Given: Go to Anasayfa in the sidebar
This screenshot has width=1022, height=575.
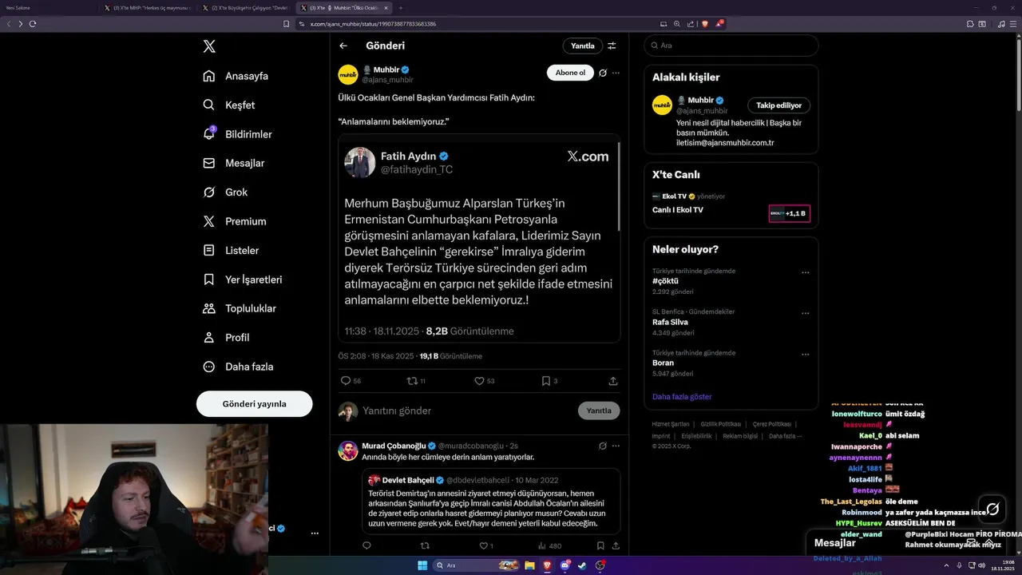Looking at the screenshot, I should point(236,76).
